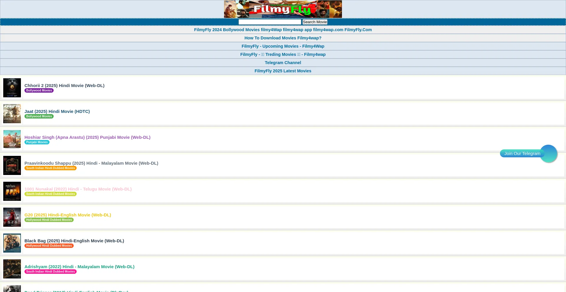Click the round Telegram floating icon
Image resolution: width=566 pixels, height=292 pixels.
coord(548,153)
